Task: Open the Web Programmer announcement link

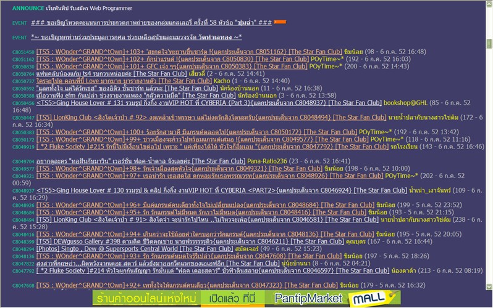Action: [90, 8]
